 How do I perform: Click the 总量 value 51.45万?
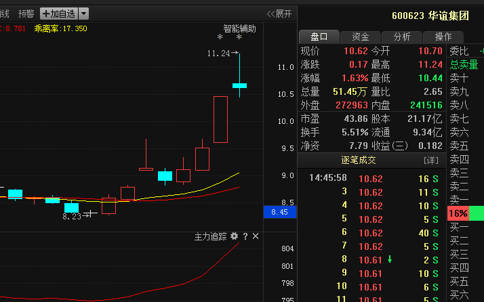click(350, 91)
